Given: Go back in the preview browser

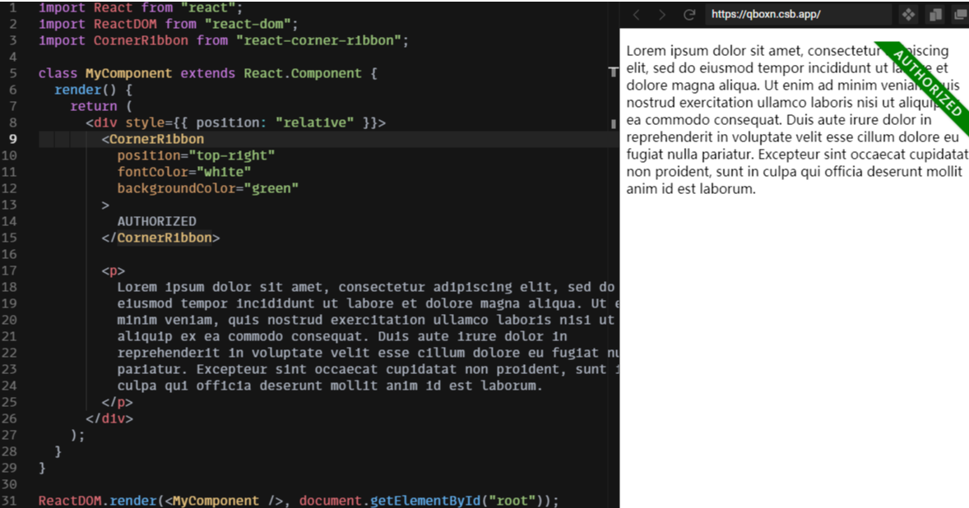Looking at the screenshot, I should [636, 15].
